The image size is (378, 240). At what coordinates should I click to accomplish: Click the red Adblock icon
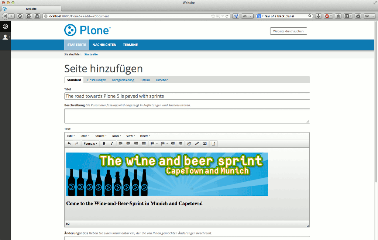(327, 16)
